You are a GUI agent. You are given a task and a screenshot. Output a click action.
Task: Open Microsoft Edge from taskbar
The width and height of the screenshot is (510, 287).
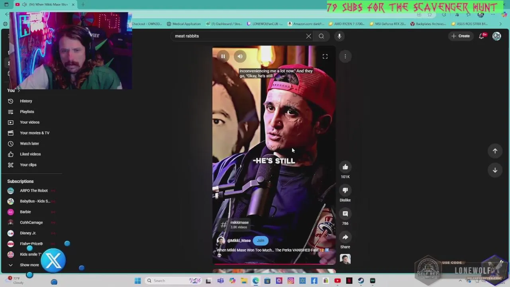pos(255,281)
